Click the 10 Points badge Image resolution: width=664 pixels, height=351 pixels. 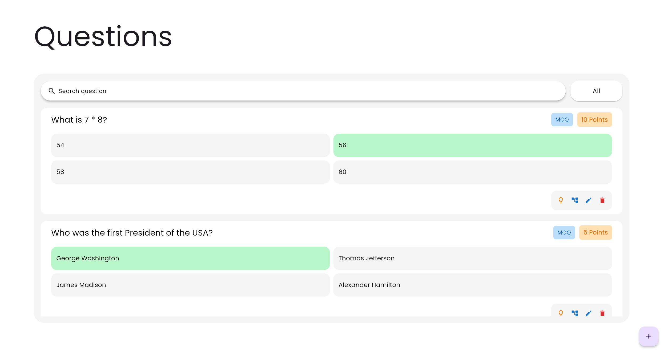[594, 120]
